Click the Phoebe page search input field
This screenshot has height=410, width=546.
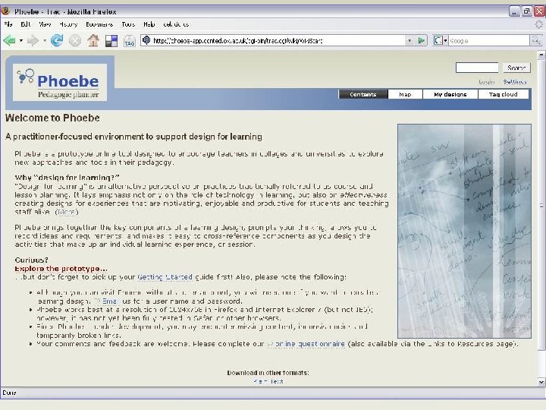(477, 68)
